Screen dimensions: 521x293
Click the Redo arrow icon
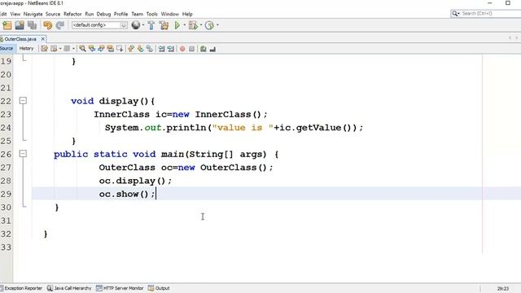59,25
